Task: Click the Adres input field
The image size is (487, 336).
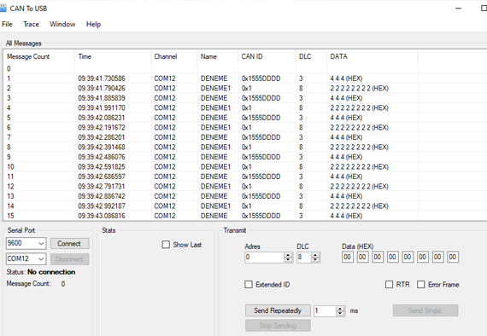Action: [x=265, y=258]
